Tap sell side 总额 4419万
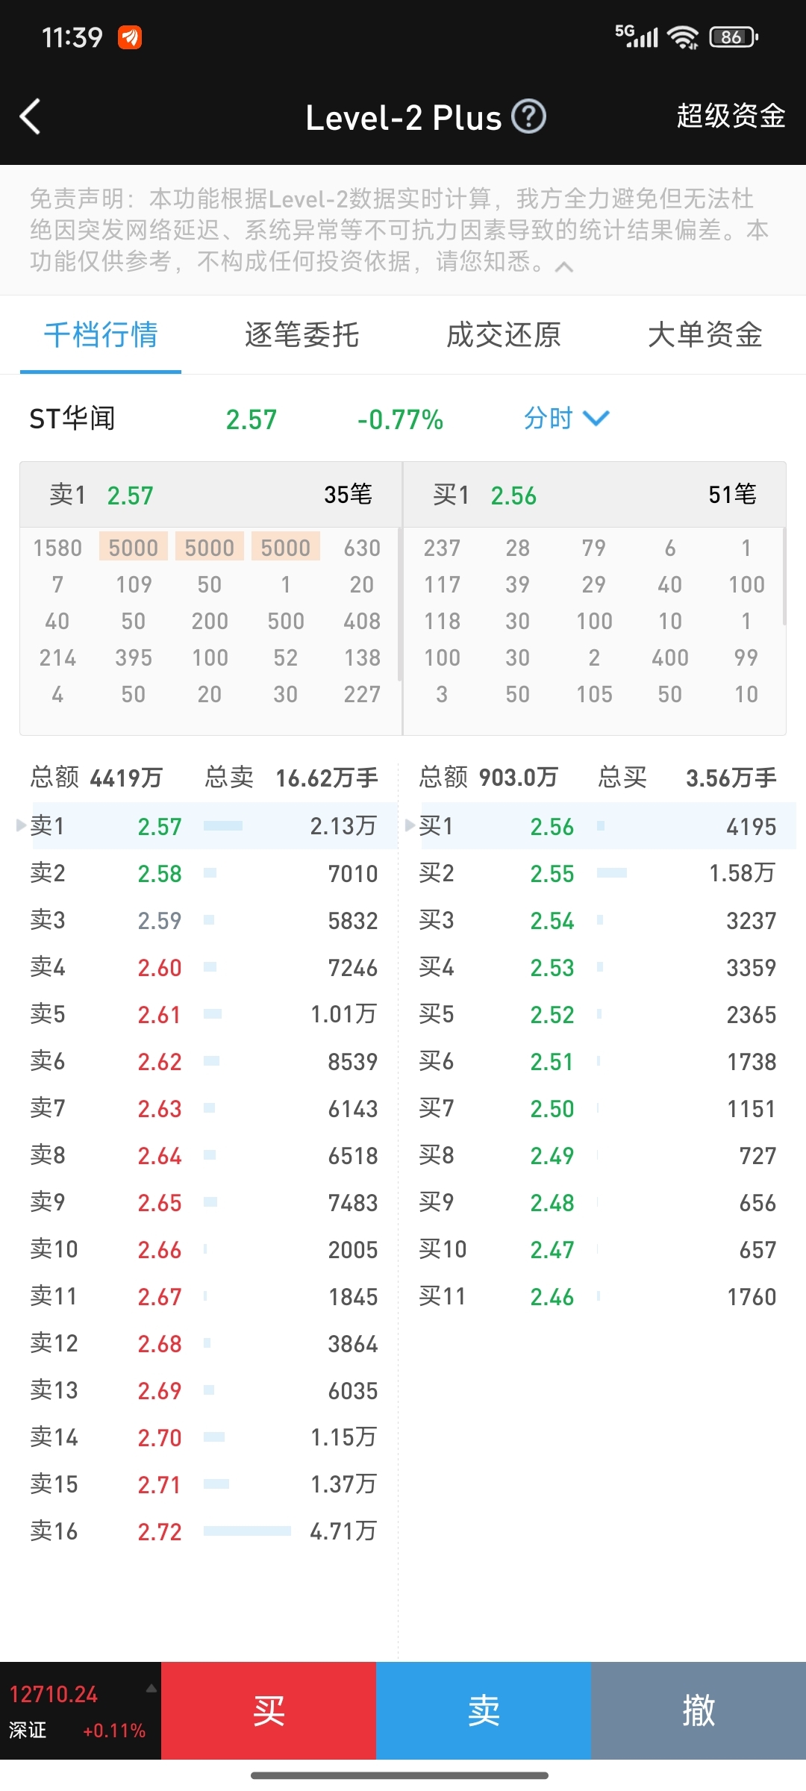806x1791 pixels. [x=96, y=778]
